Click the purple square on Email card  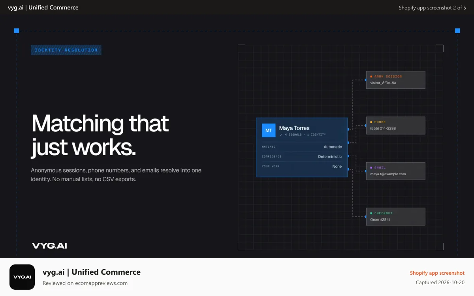click(371, 168)
